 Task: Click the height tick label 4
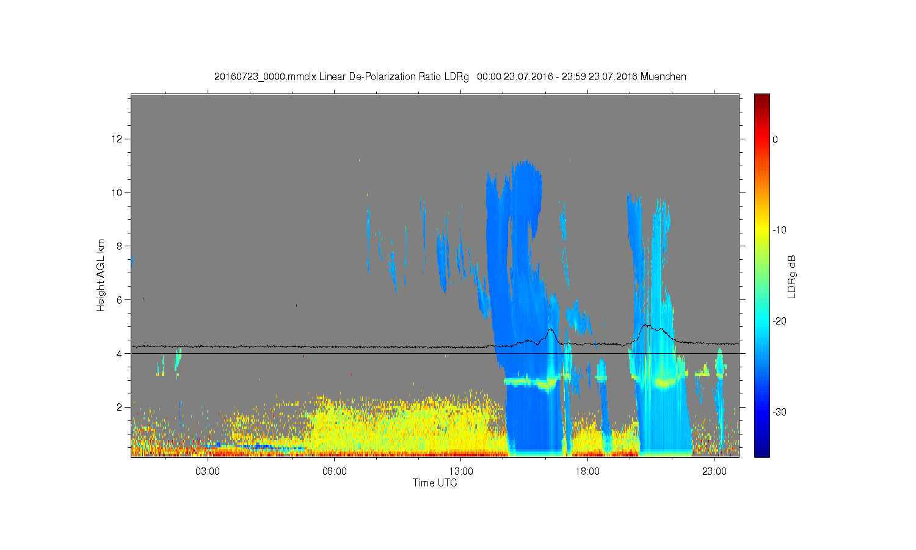click(x=120, y=353)
